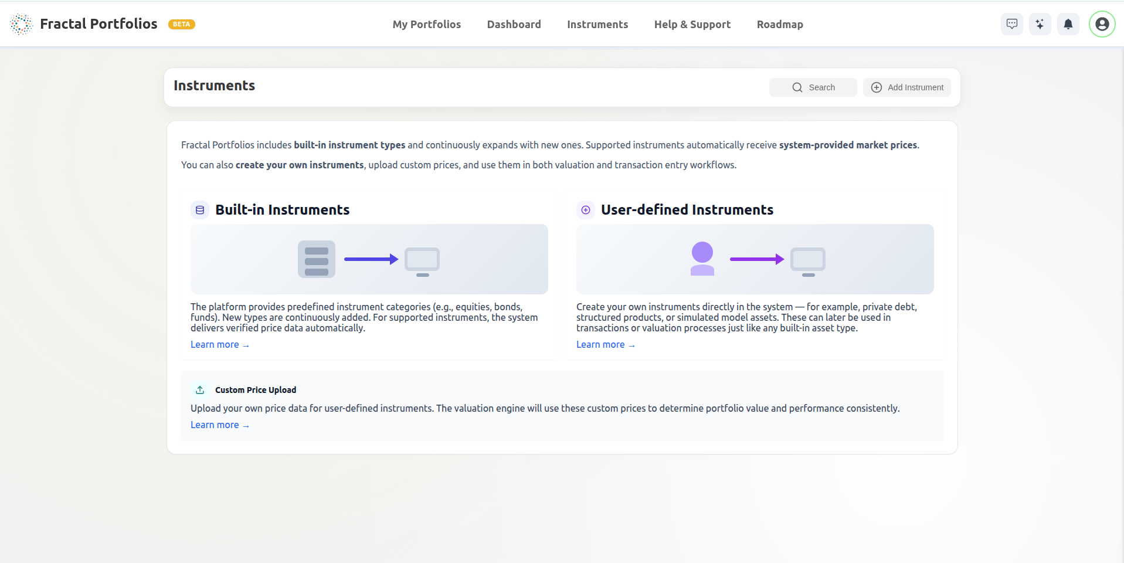The width and height of the screenshot is (1124, 563).
Task: Click the User-defined Instruments illustration
Action: pyautogui.click(x=755, y=259)
